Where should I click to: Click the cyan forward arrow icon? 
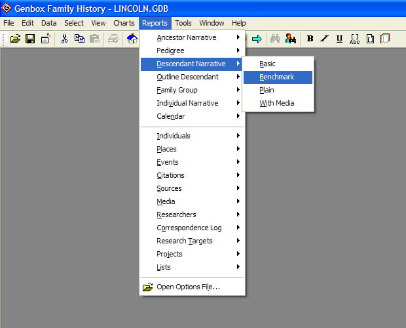click(257, 39)
